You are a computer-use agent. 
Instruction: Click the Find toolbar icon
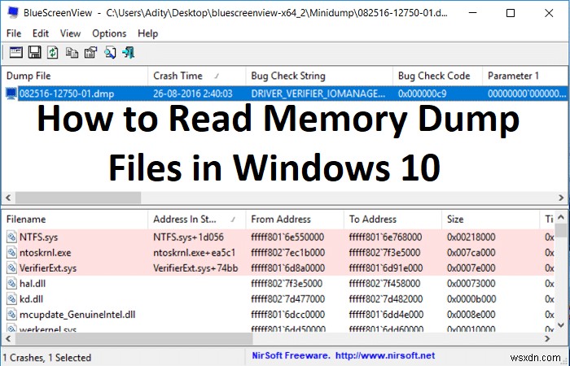tap(110, 53)
